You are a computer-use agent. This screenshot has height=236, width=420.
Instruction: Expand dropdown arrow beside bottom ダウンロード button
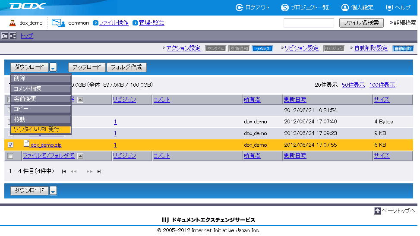pyautogui.click(x=53, y=191)
